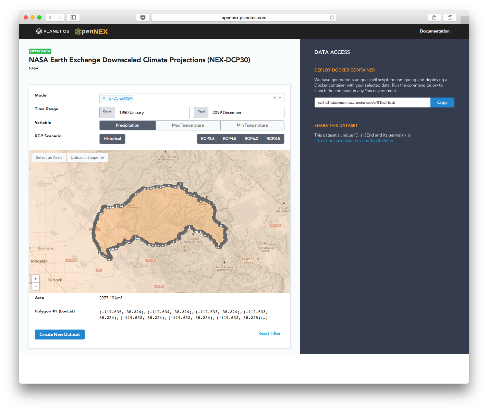
Task: Click the area value 3977.19 km²
Action: (111, 298)
